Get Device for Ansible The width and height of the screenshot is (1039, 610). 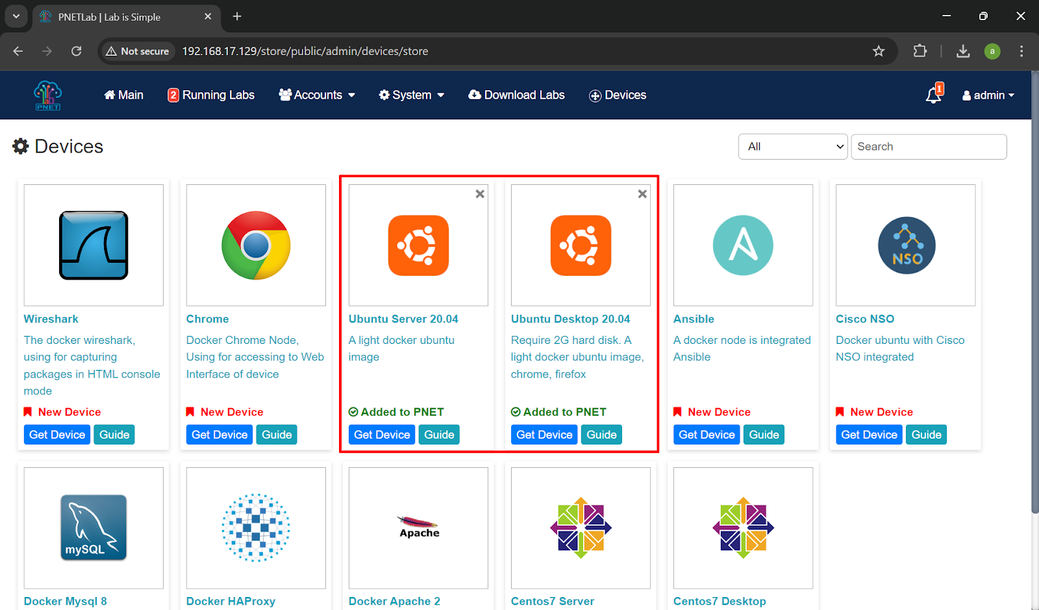click(707, 435)
